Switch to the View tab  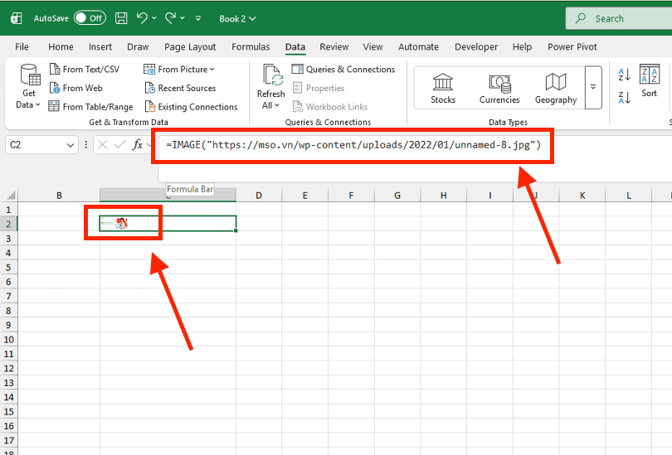pyautogui.click(x=373, y=46)
